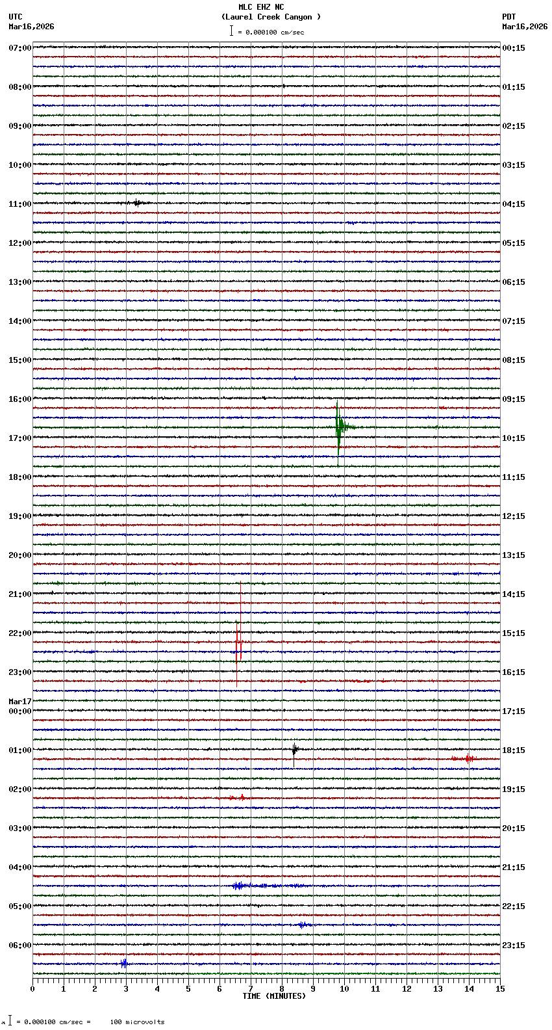Click the '00:15' PDT time label
This screenshot has width=552, height=1030.
(x=514, y=48)
